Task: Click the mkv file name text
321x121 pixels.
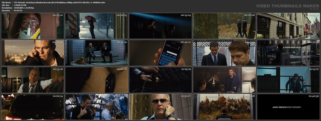Action: tap(59, 2)
